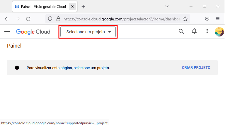Open the Google Cloud navigation hamburger menu
The width and height of the screenshot is (225, 126).
pyautogui.click(x=7, y=32)
